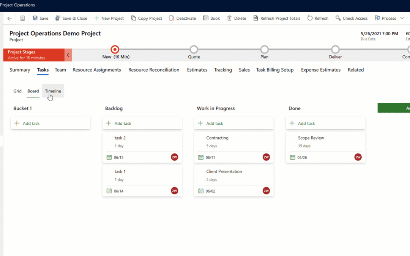The height and width of the screenshot is (256, 410).
Task: Click ZW avatar on Scope Review card
Action: (x=358, y=157)
